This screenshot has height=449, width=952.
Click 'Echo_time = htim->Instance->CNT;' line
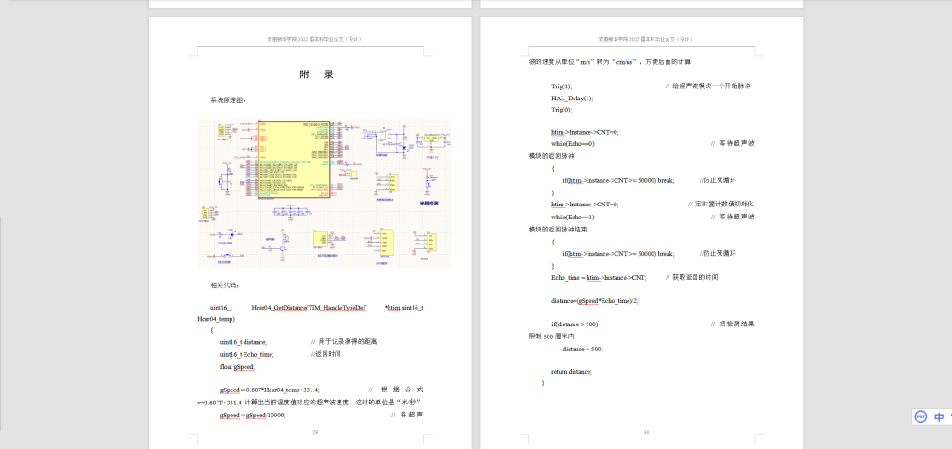599,277
